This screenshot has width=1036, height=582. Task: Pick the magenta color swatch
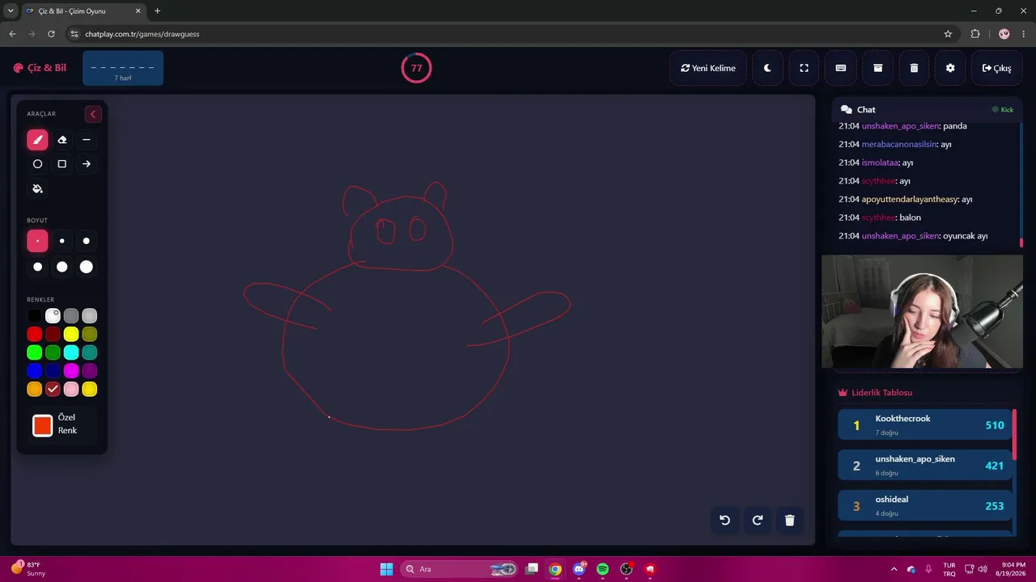[x=71, y=371]
